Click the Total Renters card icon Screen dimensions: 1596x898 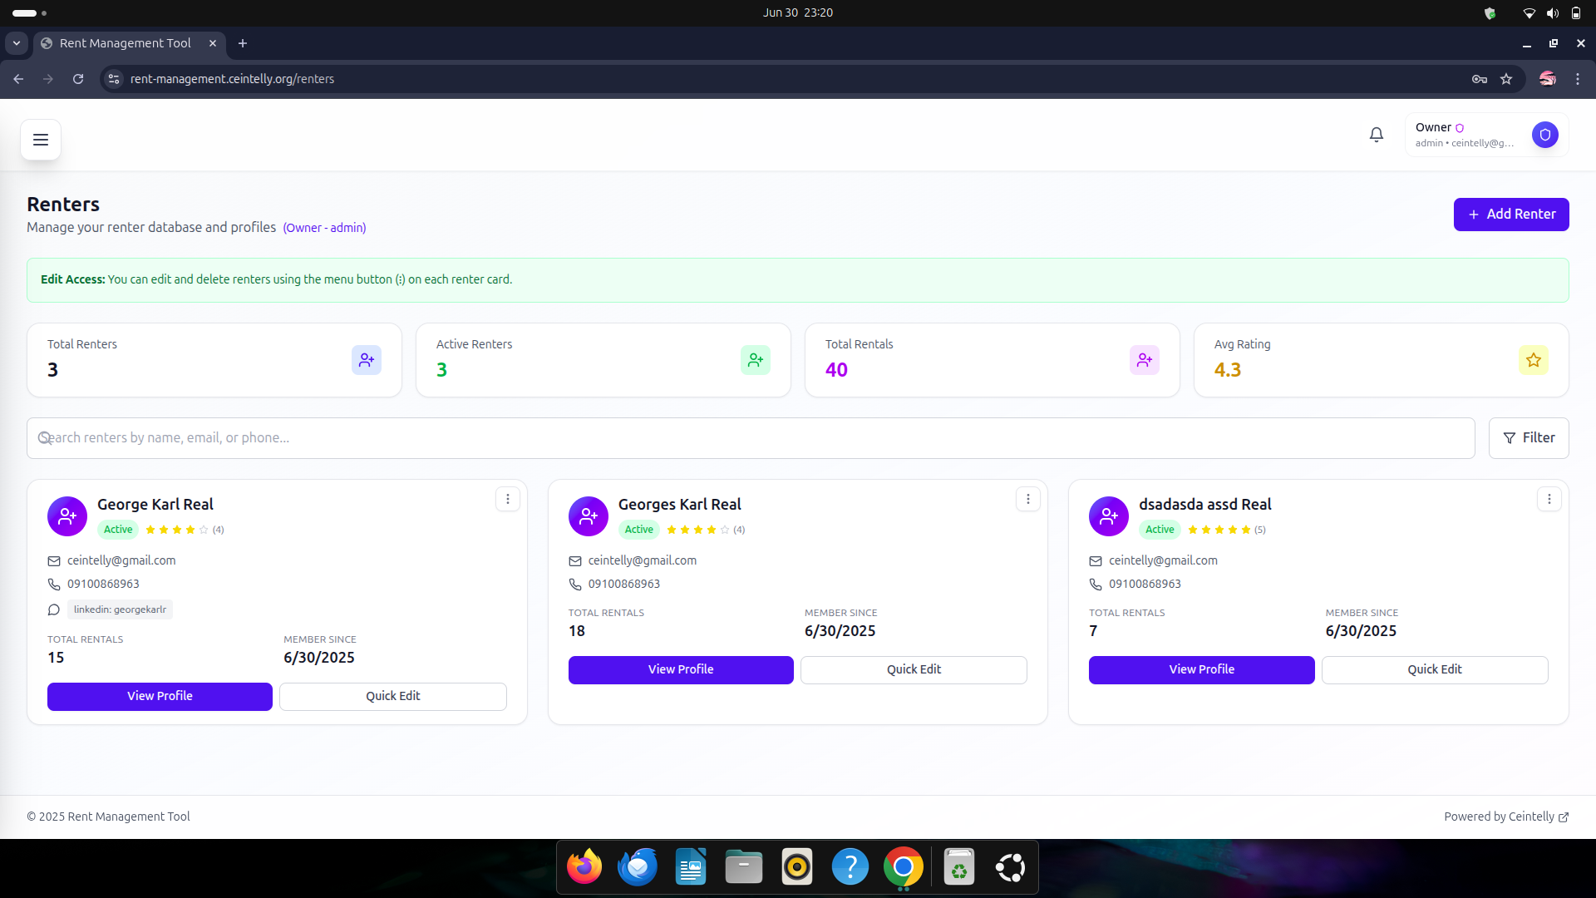367,360
